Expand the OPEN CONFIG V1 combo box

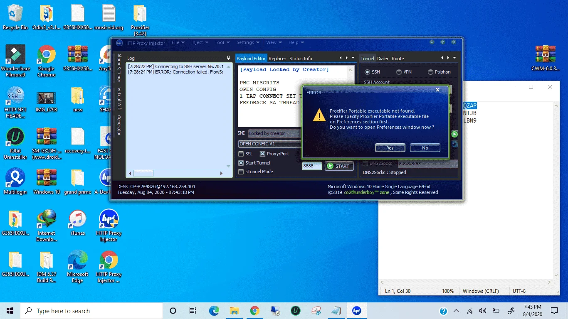(269, 144)
